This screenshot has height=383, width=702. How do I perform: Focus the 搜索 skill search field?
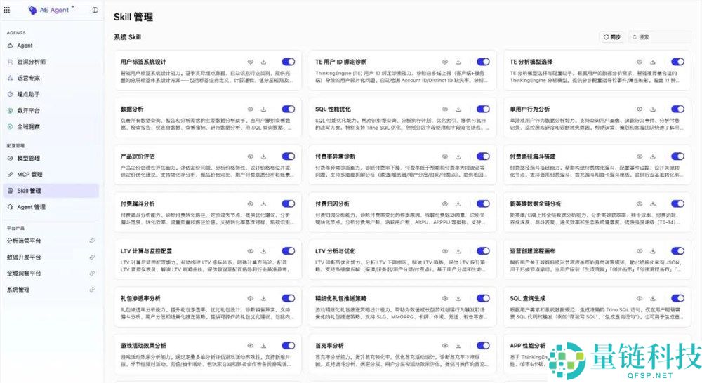tap(659, 37)
